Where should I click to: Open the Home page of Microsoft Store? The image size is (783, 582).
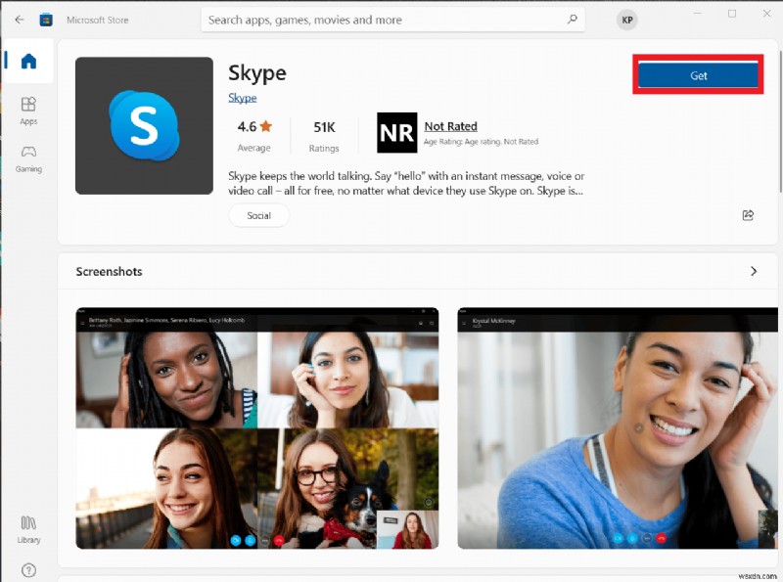tap(28, 61)
